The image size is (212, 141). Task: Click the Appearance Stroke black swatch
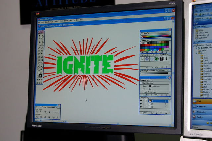(x=150, y=86)
